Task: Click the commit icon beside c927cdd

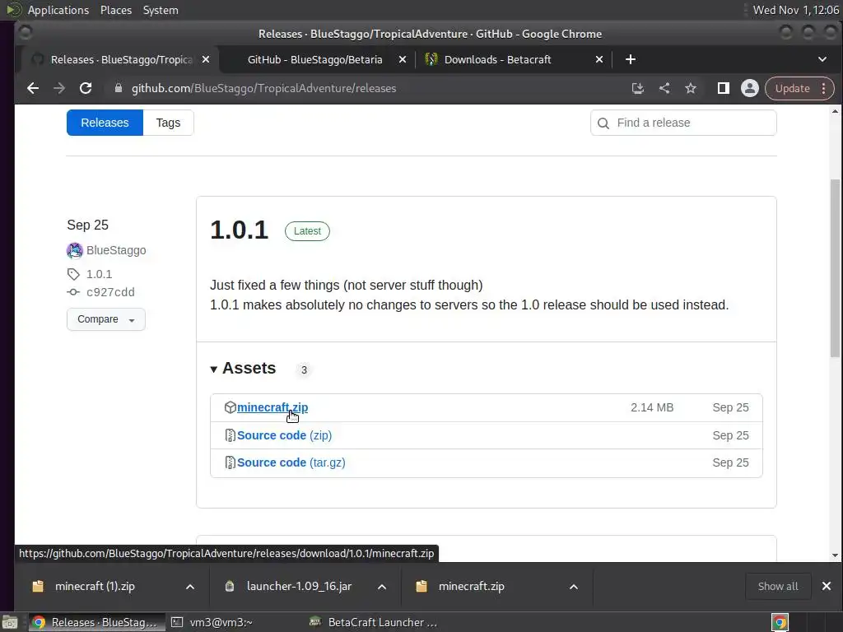Action: [73, 292]
